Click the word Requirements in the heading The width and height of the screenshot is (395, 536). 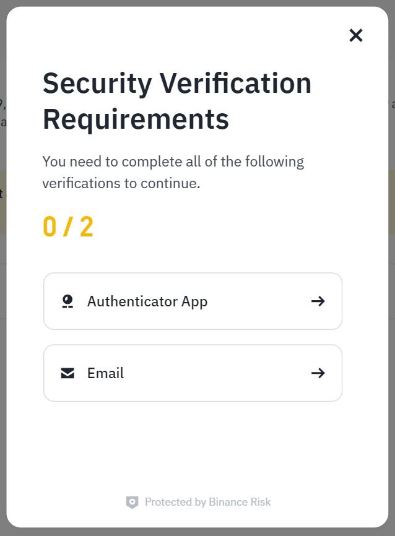(x=136, y=119)
